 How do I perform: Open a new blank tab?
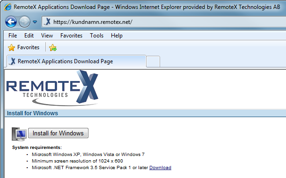point(153,62)
